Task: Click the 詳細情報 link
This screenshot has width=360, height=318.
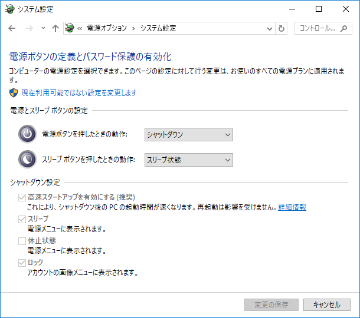Action: (x=292, y=207)
